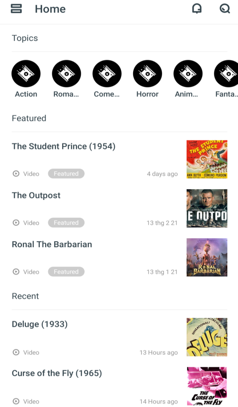Screen dimensions: 238x407
Task: Open the Deluge movie poster thumbnail
Action: point(207,337)
